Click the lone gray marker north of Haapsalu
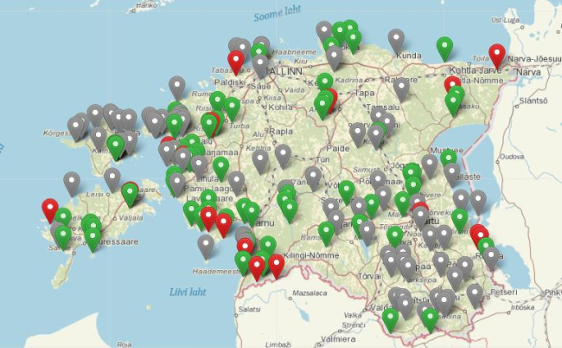Viewport: 562px width, 348px height. [177, 87]
